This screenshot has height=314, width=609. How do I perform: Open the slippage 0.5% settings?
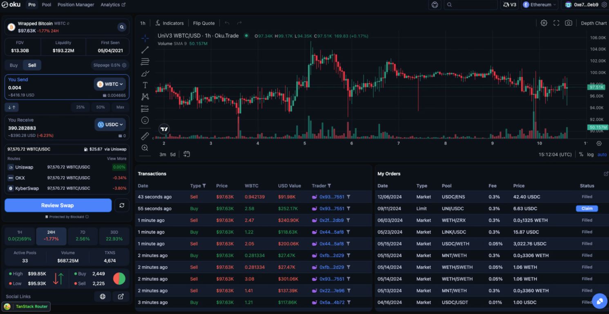point(110,65)
